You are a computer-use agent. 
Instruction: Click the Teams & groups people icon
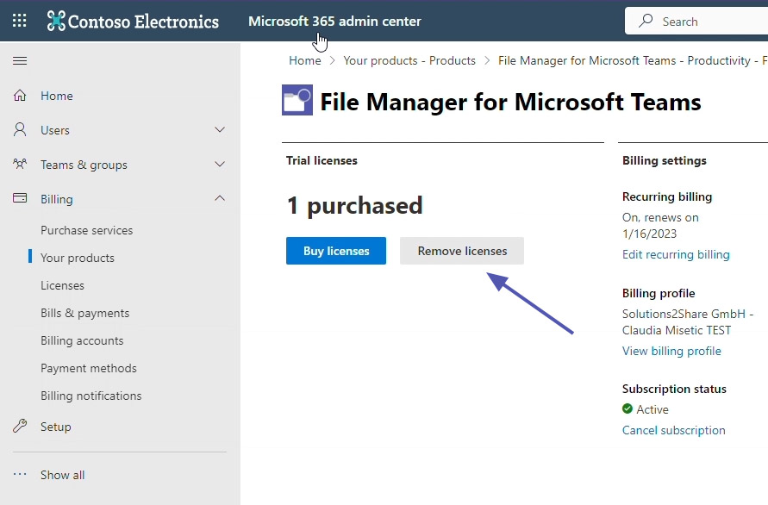pyautogui.click(x=20, y=164)
